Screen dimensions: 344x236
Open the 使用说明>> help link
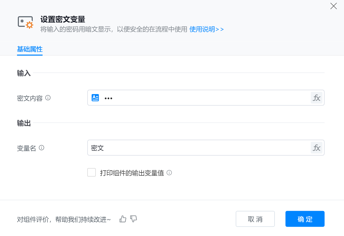[x=206, y=29]
